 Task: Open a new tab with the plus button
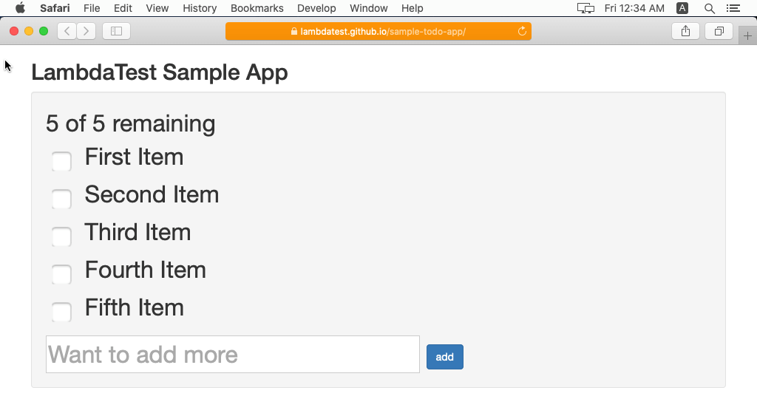747,35
